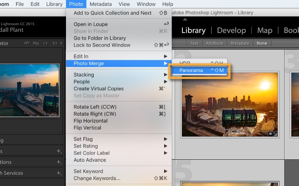
Task: Select the sunset skyline grid thumbnail
Action: [x=230, y=105]
